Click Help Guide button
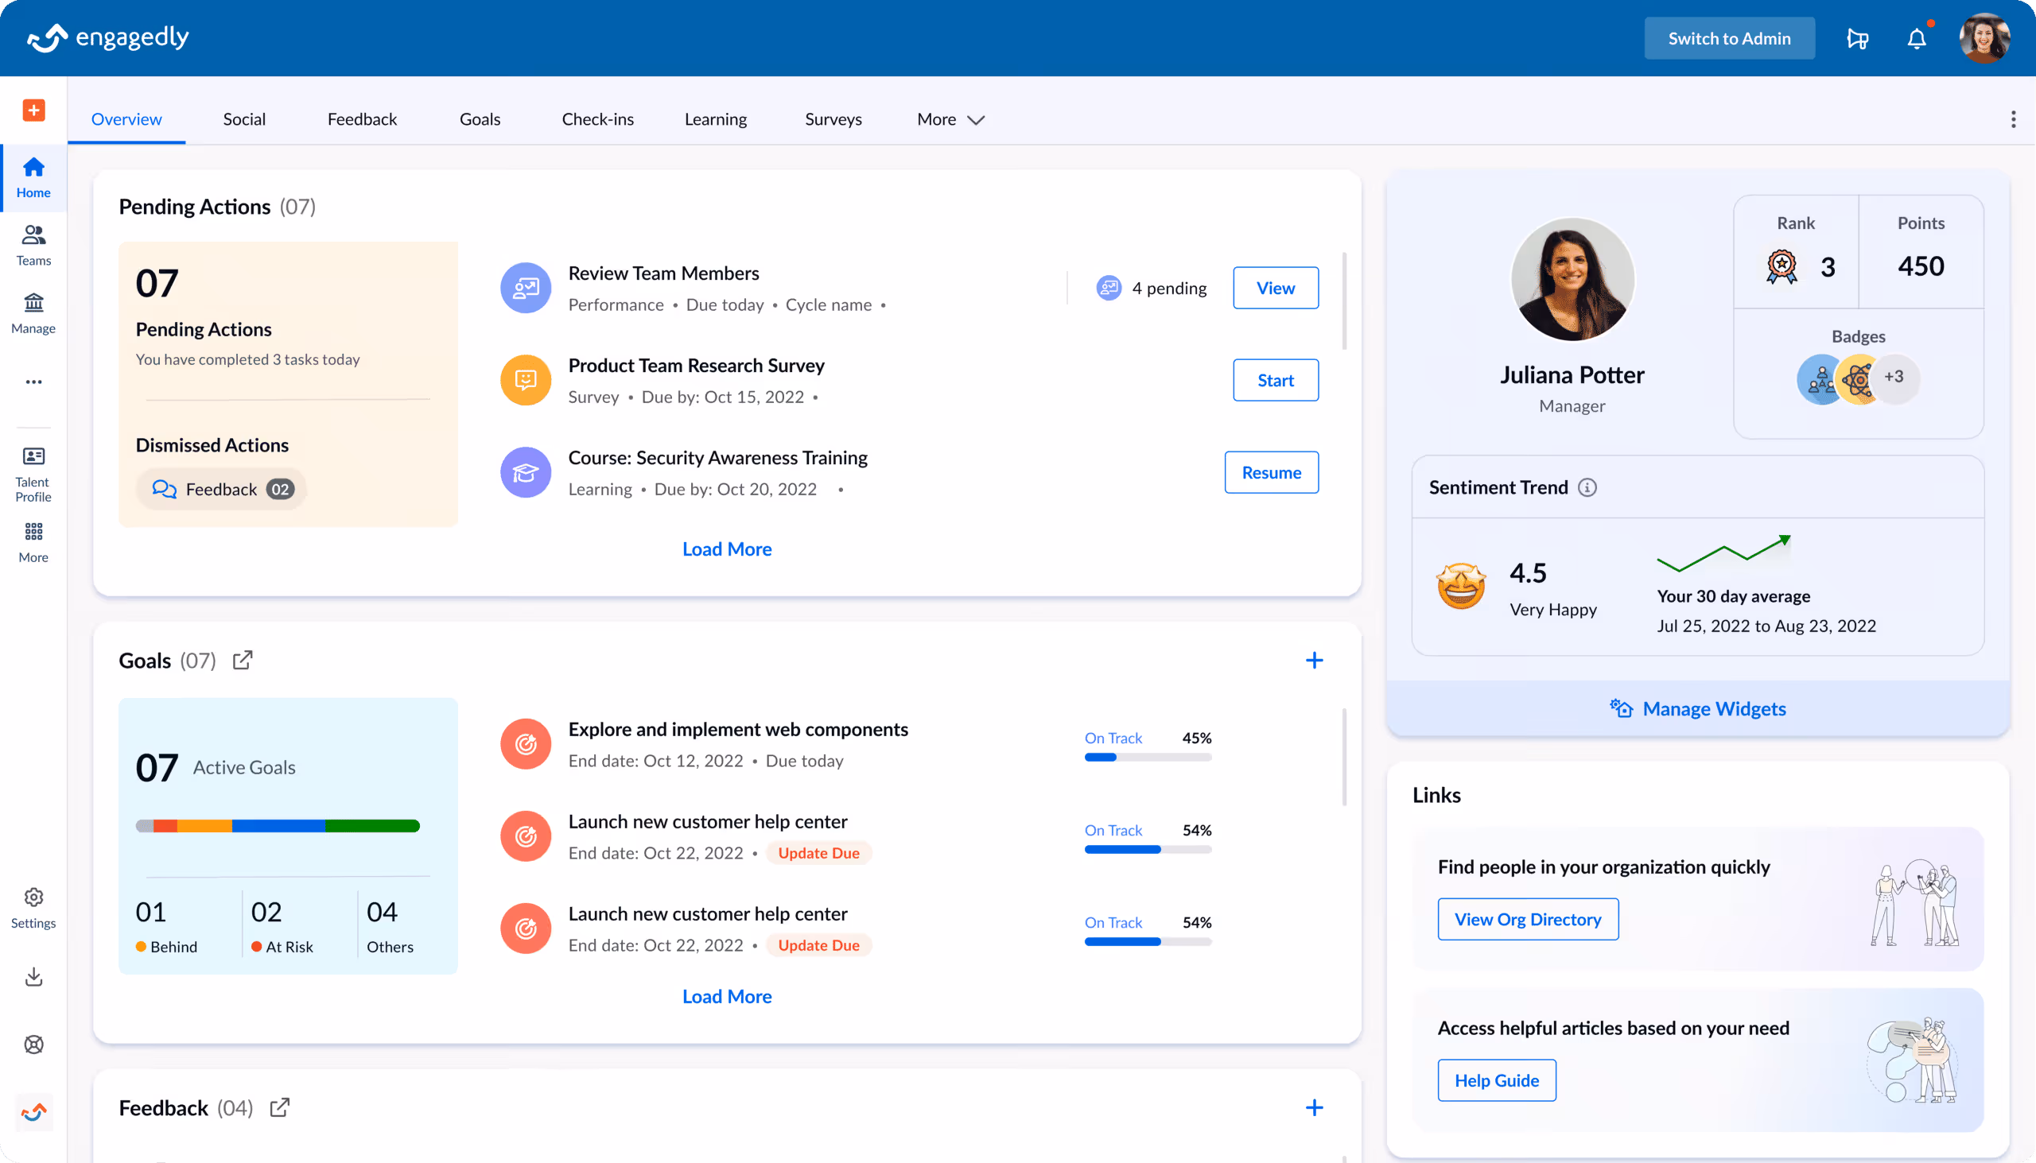Image resolution: width=2036 pixels, height=1163 pixels. pos(1497,1080)
